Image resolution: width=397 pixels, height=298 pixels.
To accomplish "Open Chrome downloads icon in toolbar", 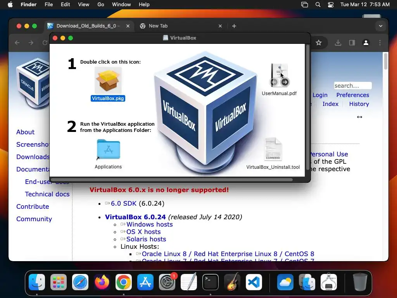I will [x=338, y=43].
